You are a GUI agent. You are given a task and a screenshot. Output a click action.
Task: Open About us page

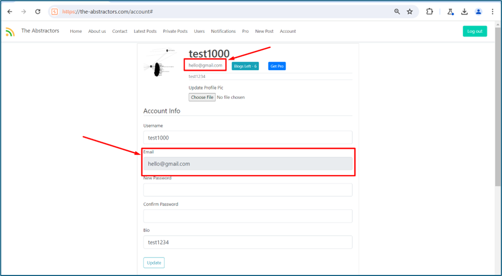(x=97, y=31)
